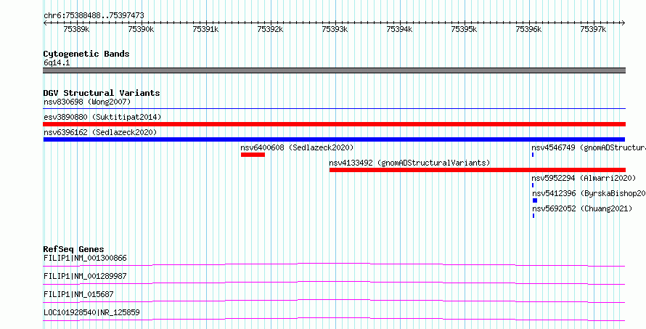The image size is (646, 329).
Task: Select the 75389k ruler tick label
Action: 77,29
